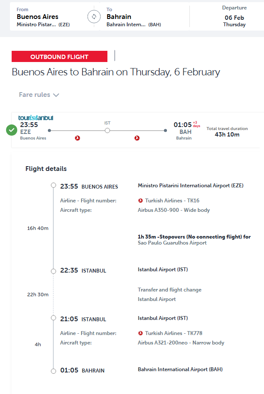Click the +3 days arrival indicator
Screen dimensions: 264x394
tap(196, 124)
